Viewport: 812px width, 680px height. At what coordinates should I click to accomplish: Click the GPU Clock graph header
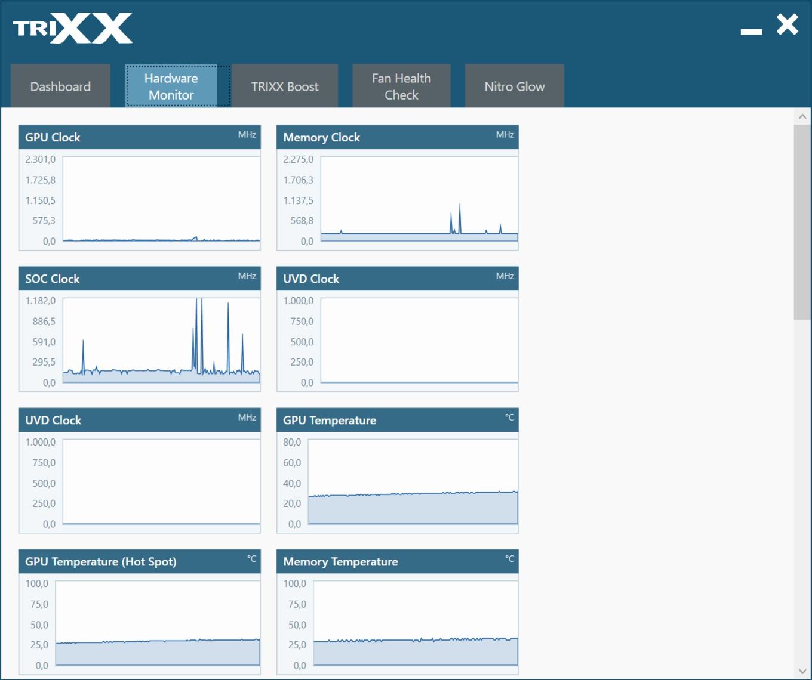pyautogui.click(x=140, y=137)
